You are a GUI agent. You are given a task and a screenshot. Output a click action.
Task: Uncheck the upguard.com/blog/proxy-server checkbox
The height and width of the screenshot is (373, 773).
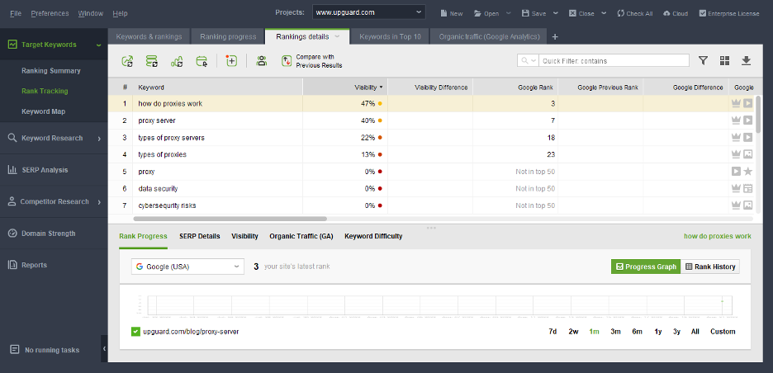click(x=136, y=332)
